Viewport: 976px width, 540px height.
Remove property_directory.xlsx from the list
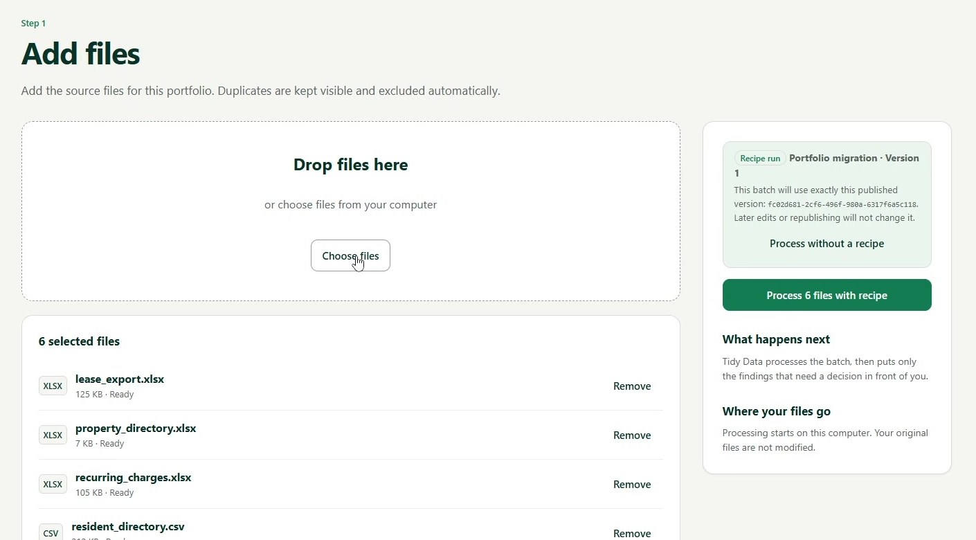tap(632, 435)
